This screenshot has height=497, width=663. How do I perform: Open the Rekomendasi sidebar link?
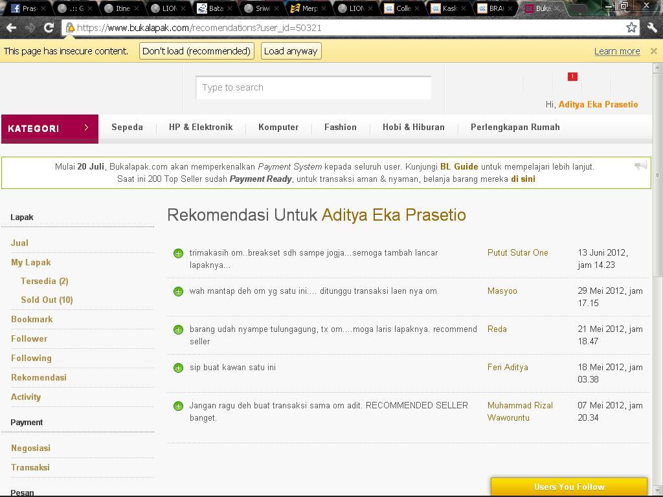[x=39, y=377]
